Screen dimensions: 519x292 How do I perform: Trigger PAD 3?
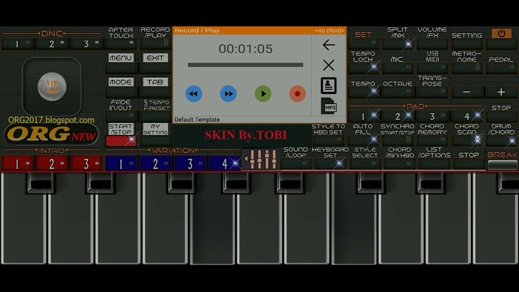tap(432, 117)
